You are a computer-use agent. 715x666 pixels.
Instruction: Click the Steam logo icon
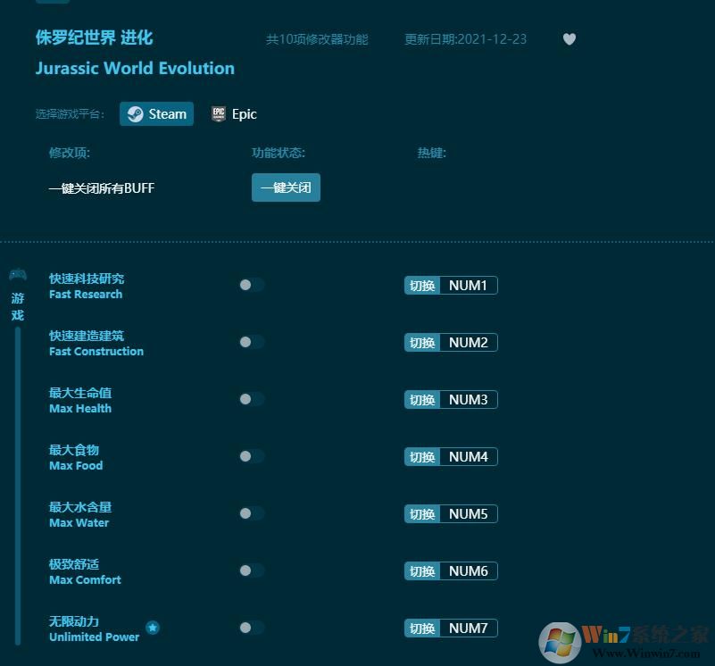[135, 114]
